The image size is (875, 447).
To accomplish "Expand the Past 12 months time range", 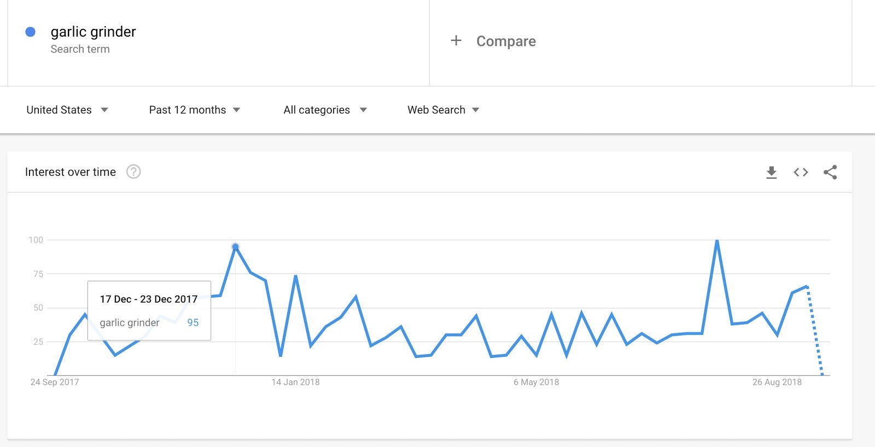I will point(194,110).
